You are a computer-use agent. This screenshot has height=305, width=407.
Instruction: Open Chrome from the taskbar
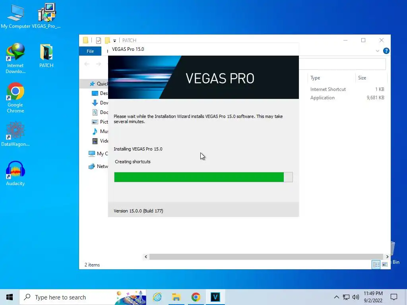tap(196, 297)
